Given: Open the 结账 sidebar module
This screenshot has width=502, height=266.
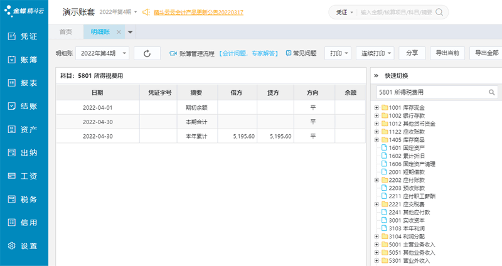Looking at the screenshot, I should click(x=23, y=106).
